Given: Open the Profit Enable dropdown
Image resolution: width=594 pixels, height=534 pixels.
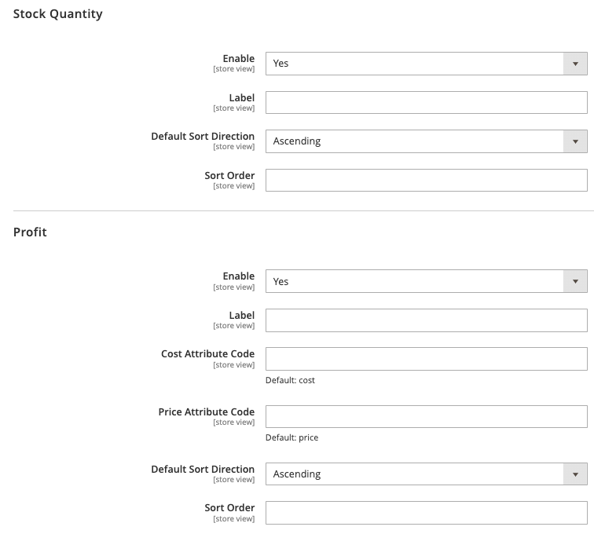Looking at the screenshot, I should (426, 281).
